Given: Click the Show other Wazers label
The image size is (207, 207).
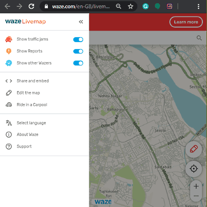Looking at the screenshot, I should coord(34,63).
